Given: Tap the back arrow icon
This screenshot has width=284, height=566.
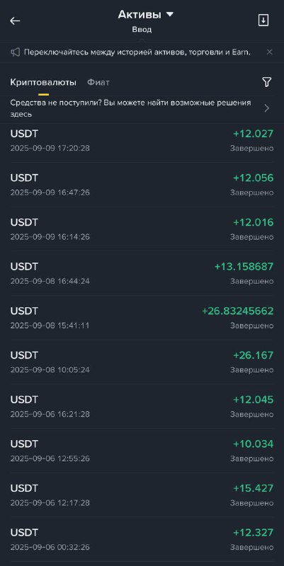Looking at the screenshot, I should (15, 21).
